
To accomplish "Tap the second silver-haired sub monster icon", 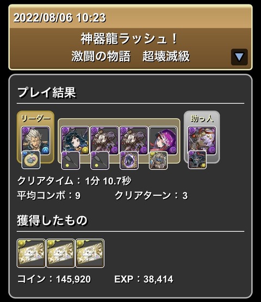I will pyautogui.click(x=104, y=141).
